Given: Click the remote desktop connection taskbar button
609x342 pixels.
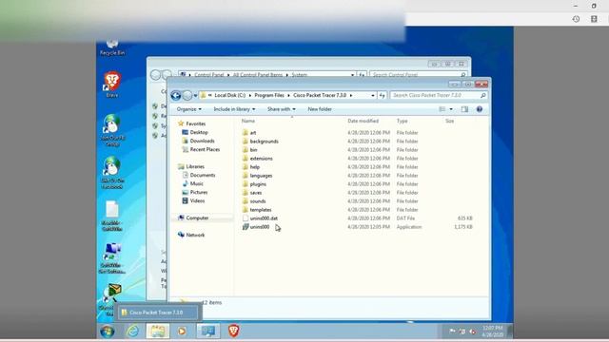Looking at the screenshot, I should pos(207,332).
